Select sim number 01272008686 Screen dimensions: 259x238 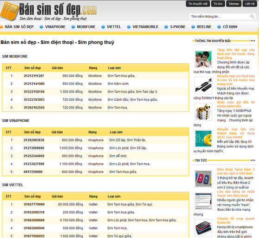(34, 148)
